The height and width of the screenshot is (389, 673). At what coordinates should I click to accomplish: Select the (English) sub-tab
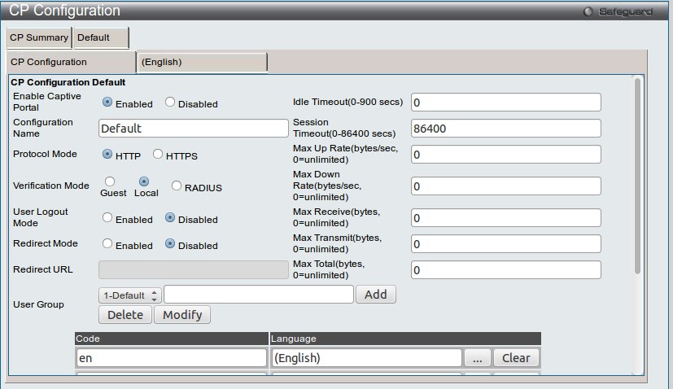coord(203,62)
